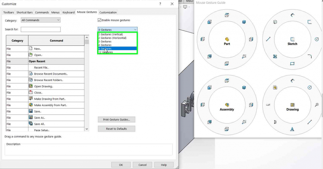Click the Search for input field
Screen dimensions: 323x169
[x=40, y=29]
